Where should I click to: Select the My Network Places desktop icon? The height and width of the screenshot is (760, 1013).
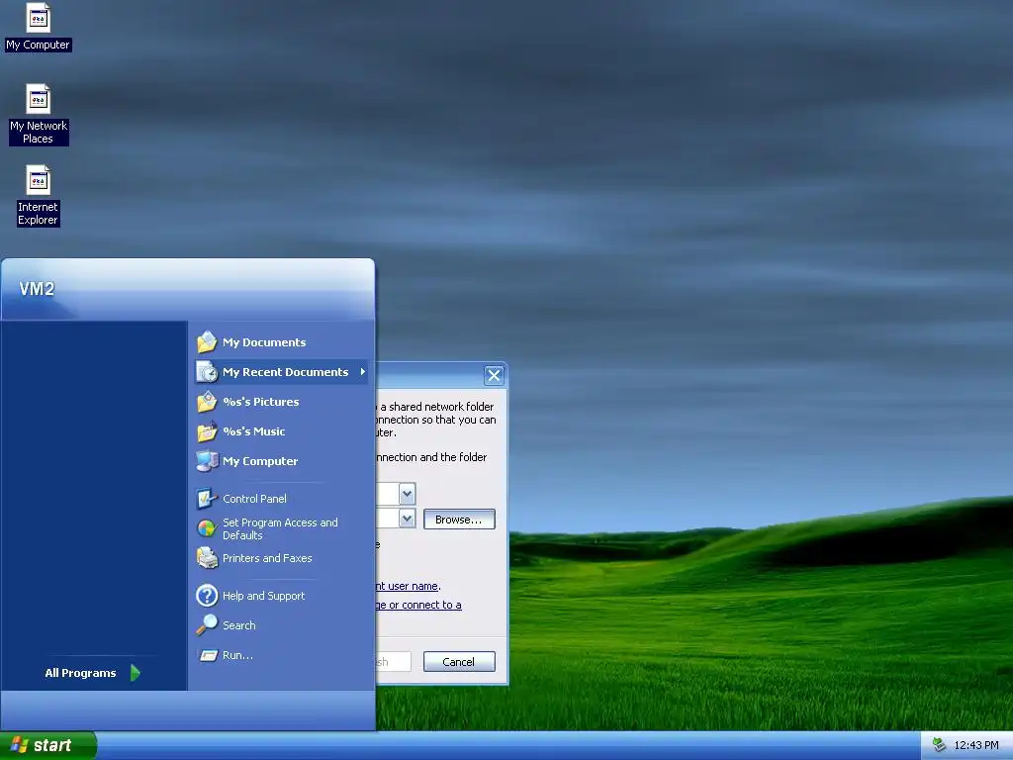[39, 115]
